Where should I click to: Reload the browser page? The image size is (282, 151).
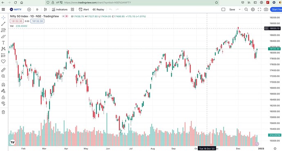click(15, 2)
